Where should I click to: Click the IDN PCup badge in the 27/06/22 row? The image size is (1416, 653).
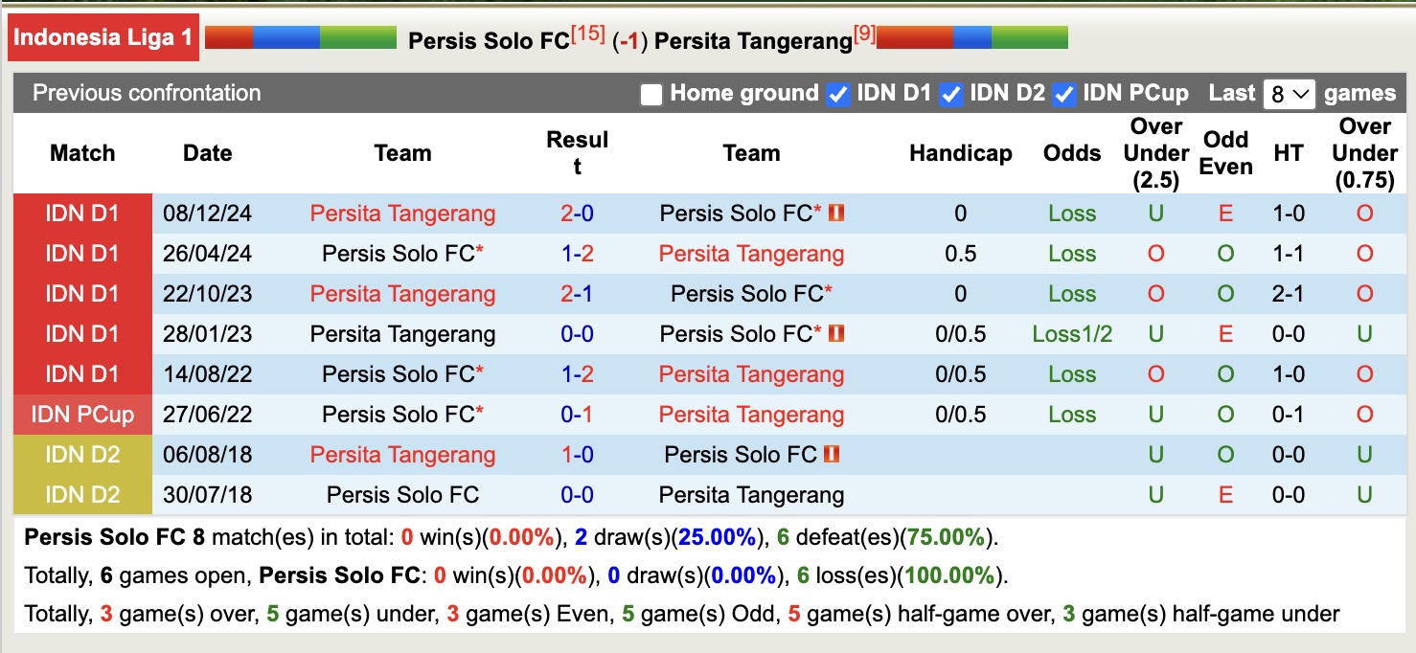(x=82, y=415)
